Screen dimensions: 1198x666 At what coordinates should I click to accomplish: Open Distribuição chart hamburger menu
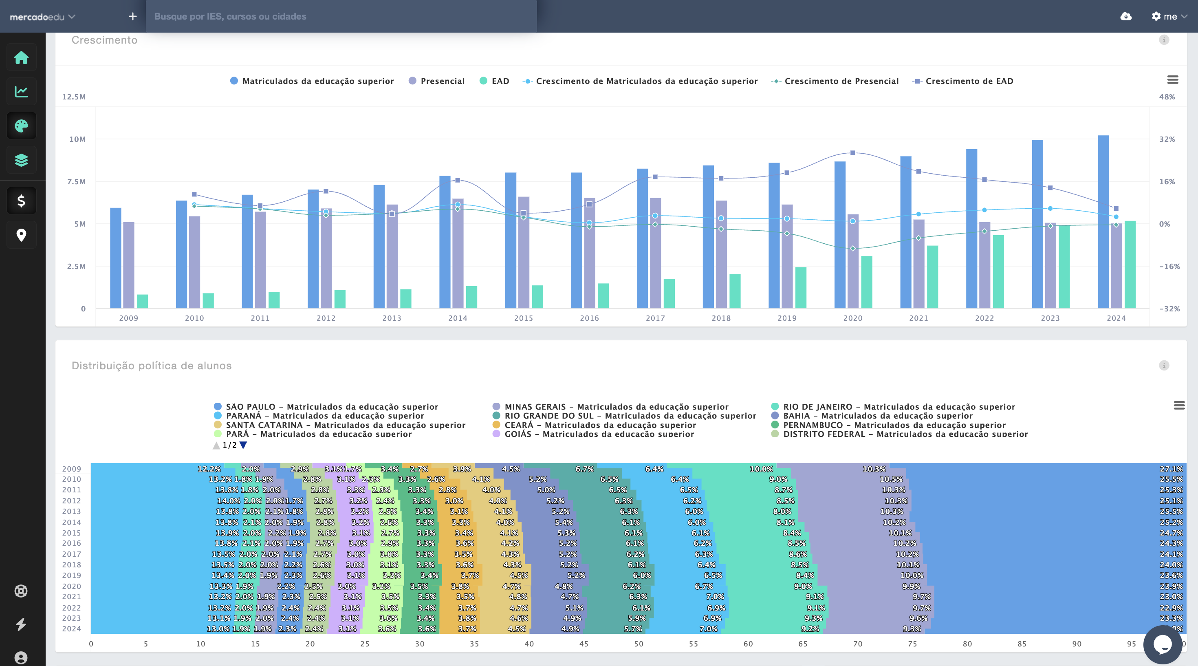[1179, 406]
